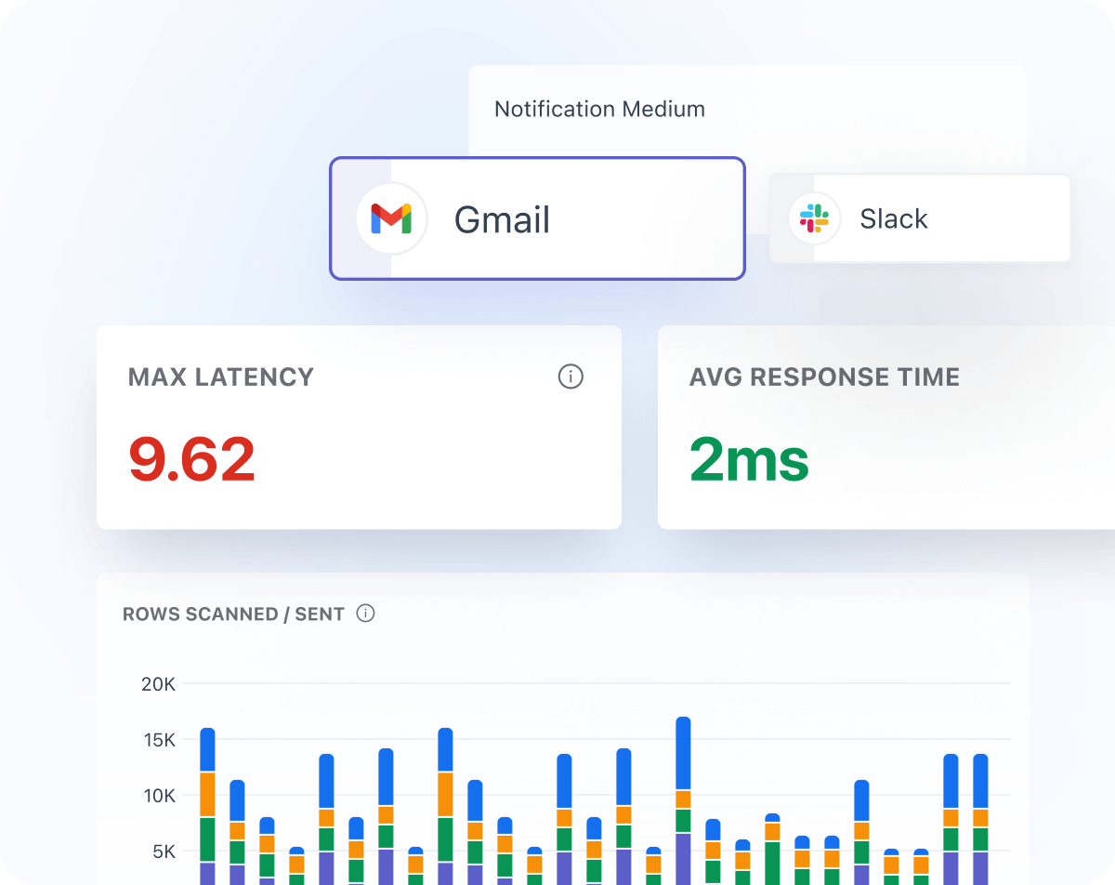Click the MAX LATENCY label

(221, 377)
